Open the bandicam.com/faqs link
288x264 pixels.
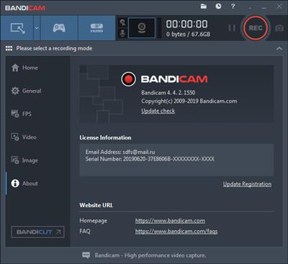(x=176, y=232)
